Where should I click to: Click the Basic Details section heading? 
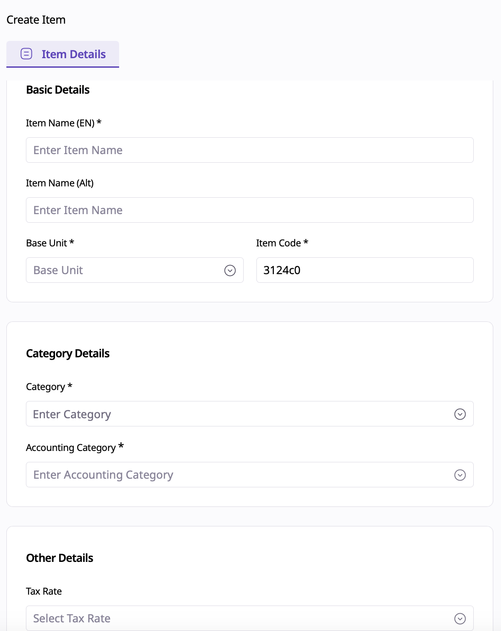pyautogui.click(x=58, y=90)
